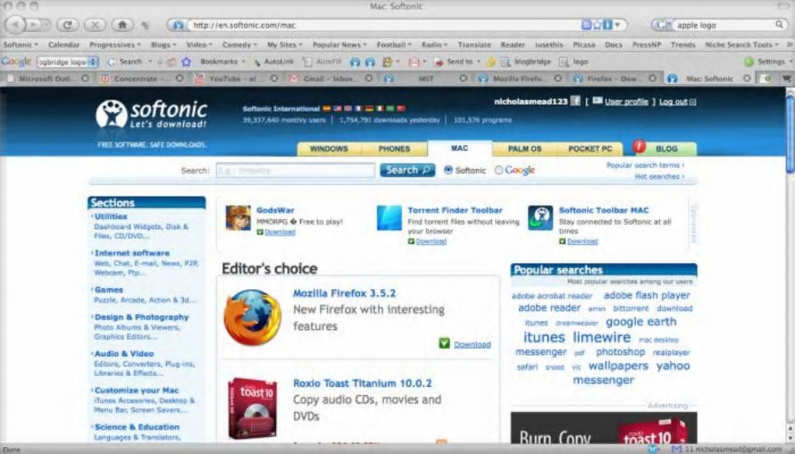
Task: Open the Popular search terms link
Action: tap(645, 165)
